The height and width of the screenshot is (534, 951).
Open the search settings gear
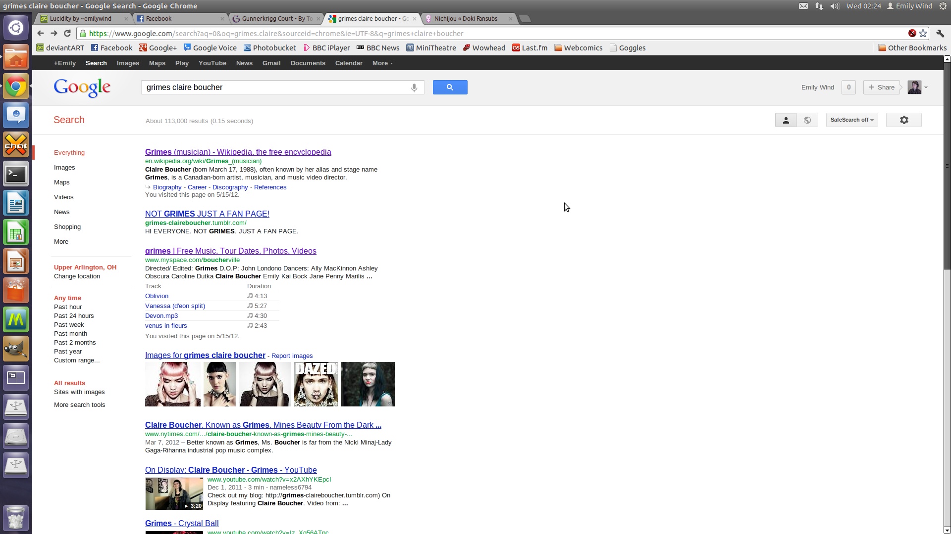(x=904, y=120)
